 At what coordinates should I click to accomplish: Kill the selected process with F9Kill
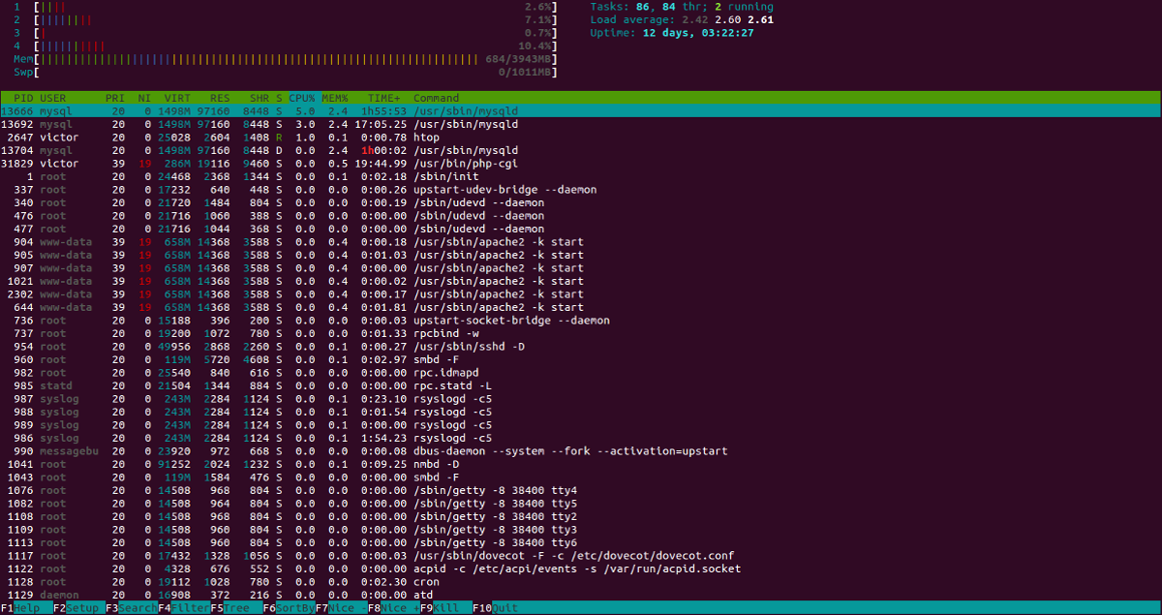pos(439,607)
